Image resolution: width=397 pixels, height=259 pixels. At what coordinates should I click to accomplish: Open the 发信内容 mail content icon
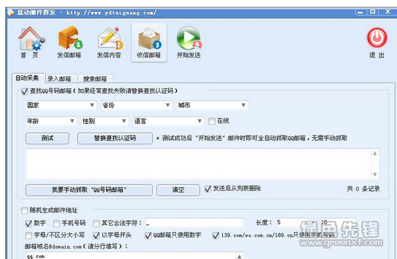[109, 43]
